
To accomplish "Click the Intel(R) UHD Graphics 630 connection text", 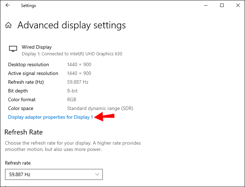I will point(72,54).
